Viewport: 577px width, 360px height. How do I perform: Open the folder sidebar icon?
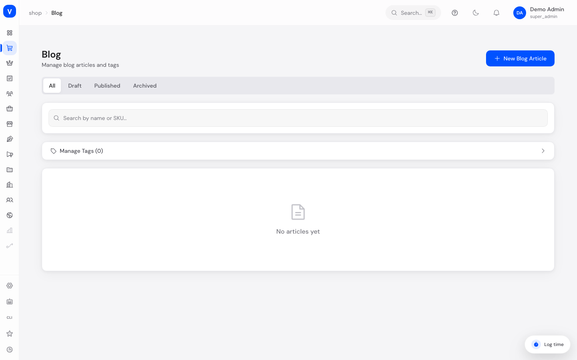[10, 170]
